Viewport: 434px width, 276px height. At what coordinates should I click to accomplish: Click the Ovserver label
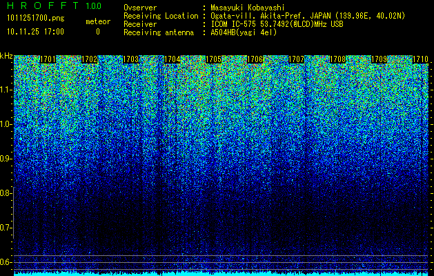[140, 8]
